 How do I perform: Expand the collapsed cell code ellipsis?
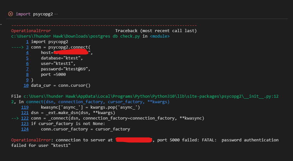[56, 14]
